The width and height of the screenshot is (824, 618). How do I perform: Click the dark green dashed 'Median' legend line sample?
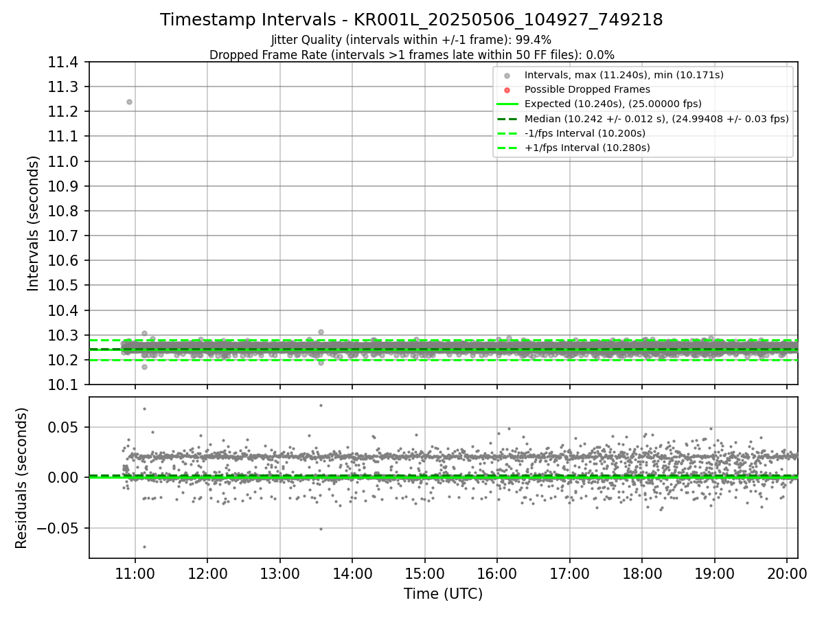click(x=507, y=119)
